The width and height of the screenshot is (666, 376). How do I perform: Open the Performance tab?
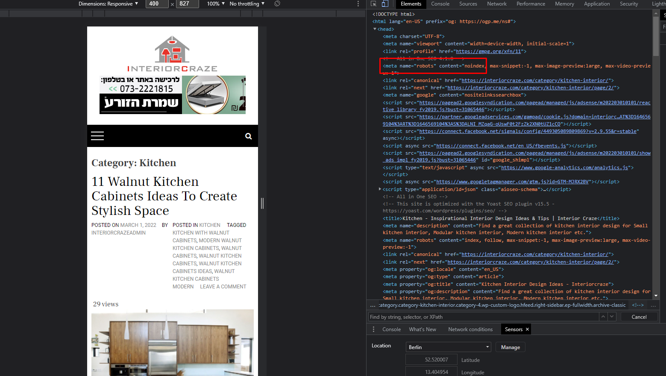click(x=531, y=4)
